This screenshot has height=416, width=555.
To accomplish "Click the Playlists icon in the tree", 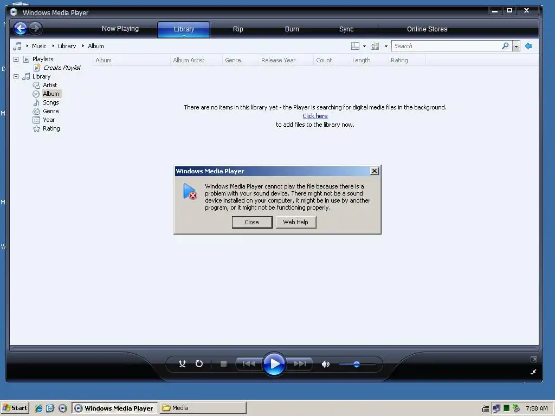I will click(x=27, y=59).
